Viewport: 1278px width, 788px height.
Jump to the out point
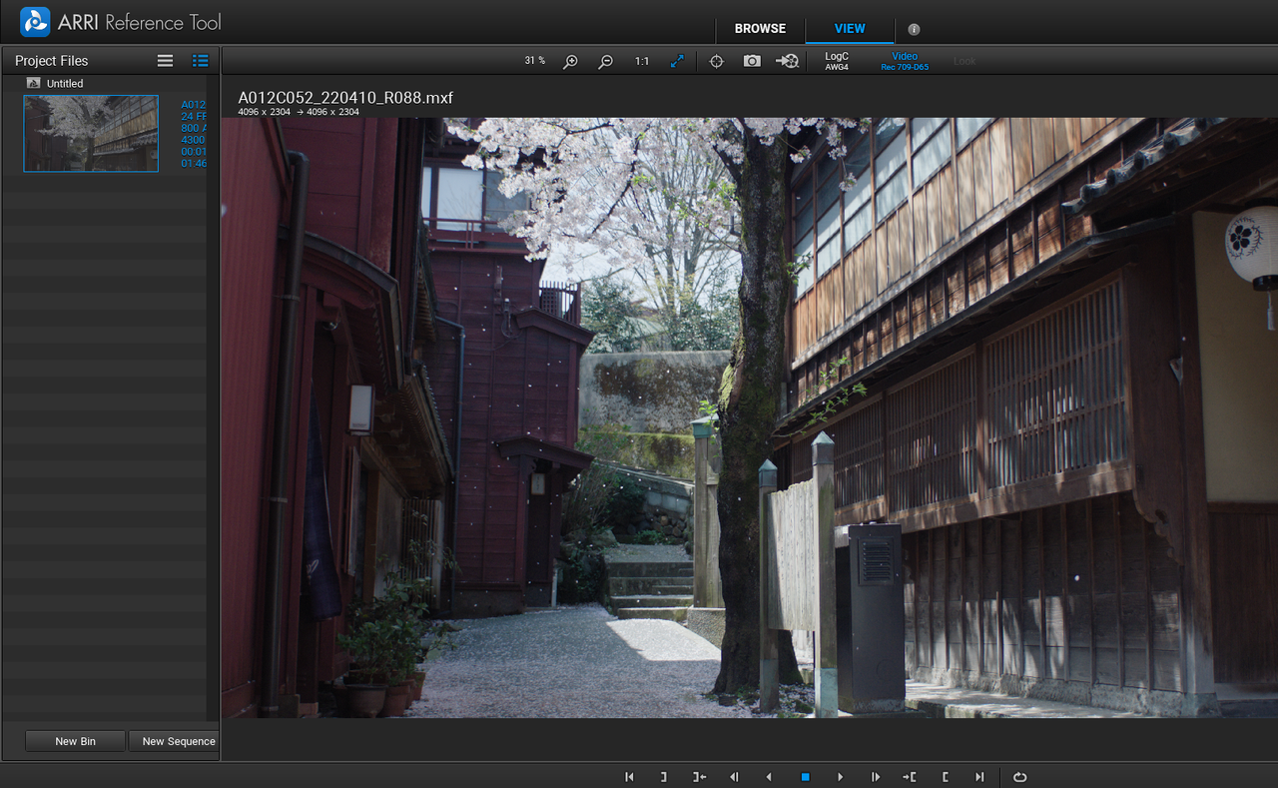click(x=700, y=777)
